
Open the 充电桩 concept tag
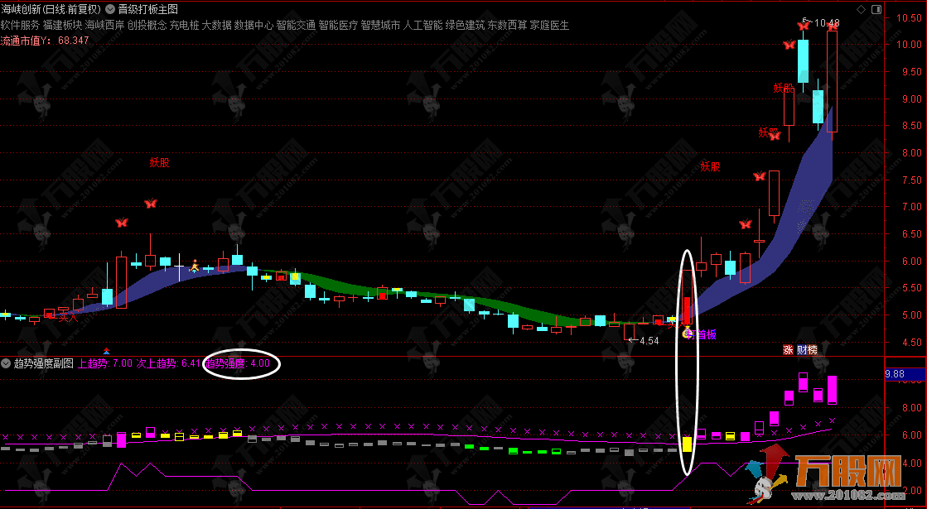point(185,26)
